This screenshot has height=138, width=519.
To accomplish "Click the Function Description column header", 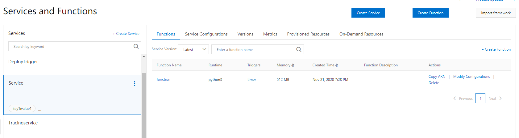I will tap(381, 65).
